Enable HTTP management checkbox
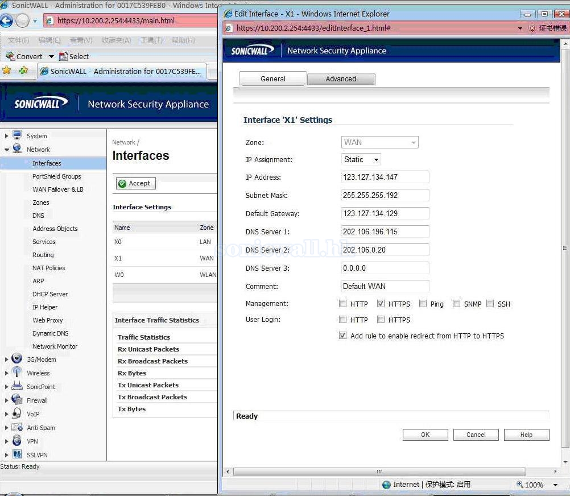The height and width of the screenshot is (496, 570). 342,303
